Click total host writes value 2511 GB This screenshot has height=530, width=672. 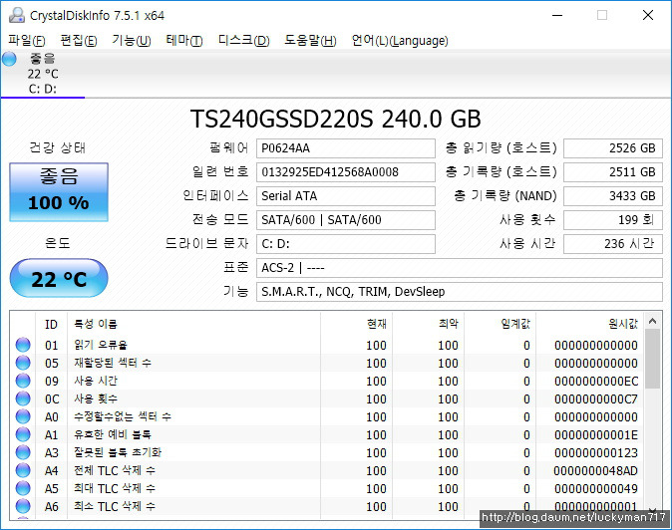click(x=613, y=172)
